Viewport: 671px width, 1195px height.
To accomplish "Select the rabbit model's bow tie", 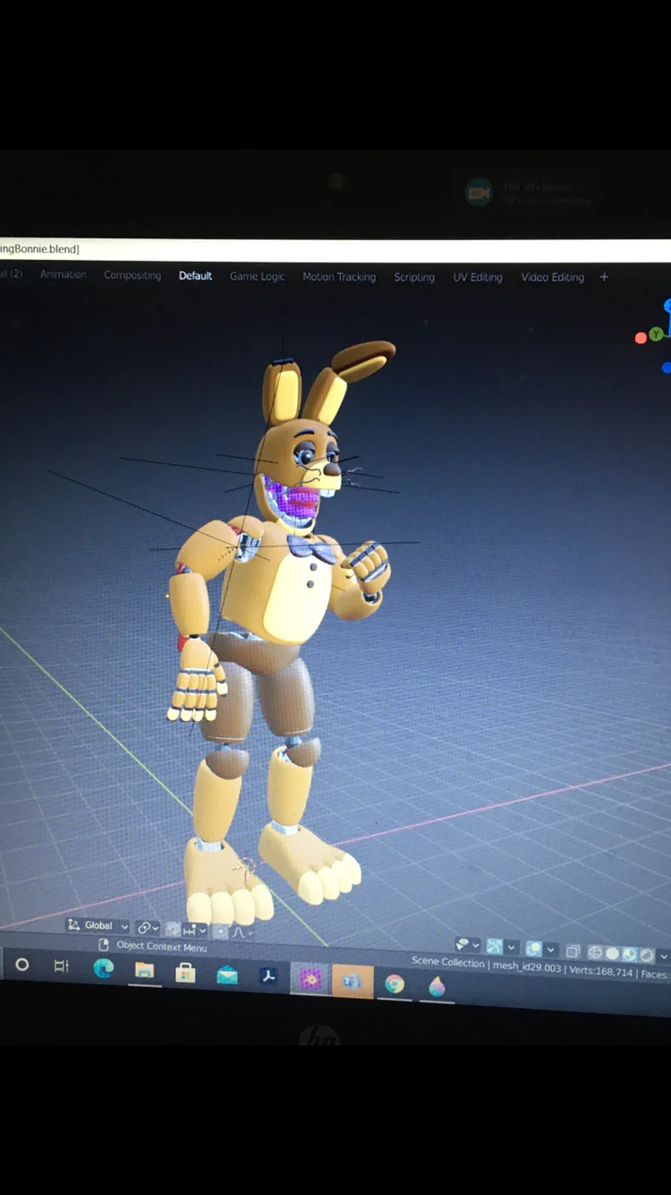I will (313, 548).
